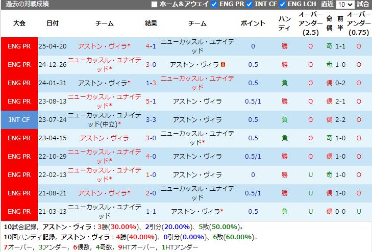Click the 負 result on 24-01-31 row
372x252 pixels.
pyautogui.click(x=284, y=83)
